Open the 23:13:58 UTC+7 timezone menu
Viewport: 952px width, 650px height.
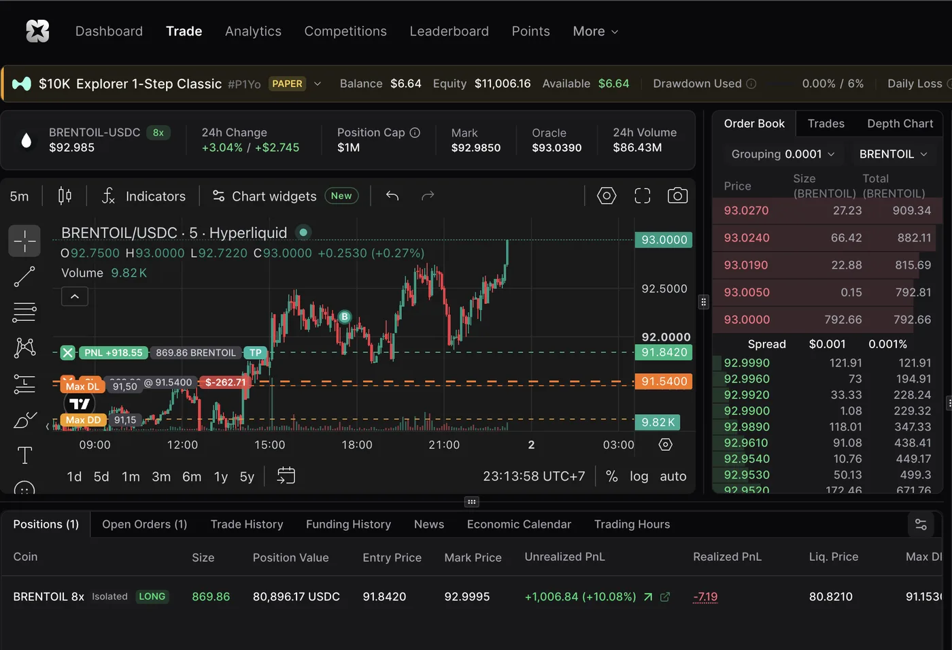534,476
